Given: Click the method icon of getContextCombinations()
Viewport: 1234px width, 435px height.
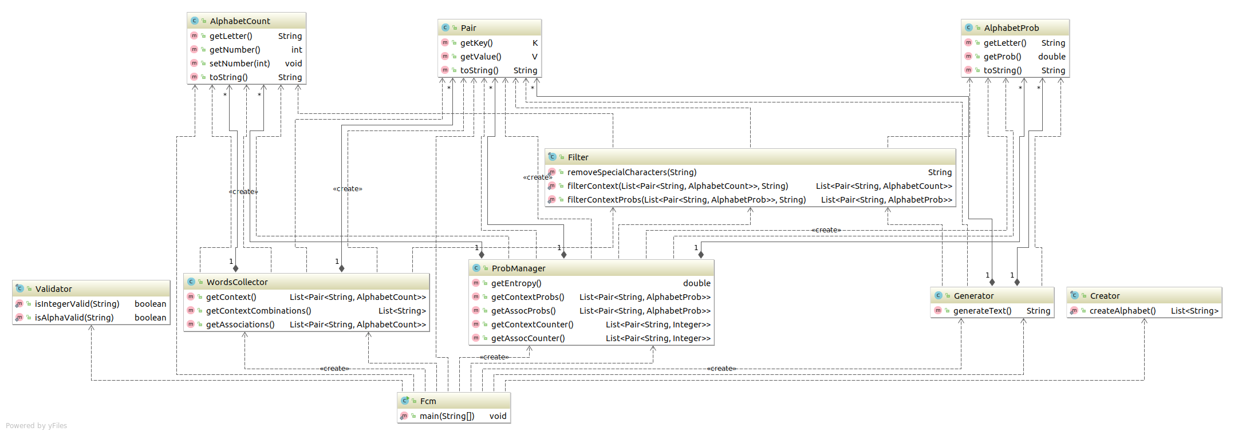Looking at the screenshot, I should [x=191, y=310].
